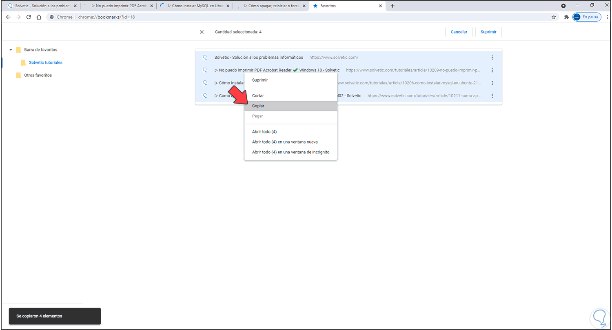Image resolution: width=612 pixels, height=330 pixels.
Task: Click the 'Barra de favoritos' folder icon
Action: (18, 50)
